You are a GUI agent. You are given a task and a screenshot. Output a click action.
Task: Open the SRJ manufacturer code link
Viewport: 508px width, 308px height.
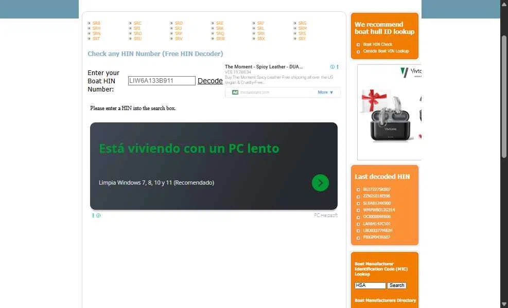(178, 28)
